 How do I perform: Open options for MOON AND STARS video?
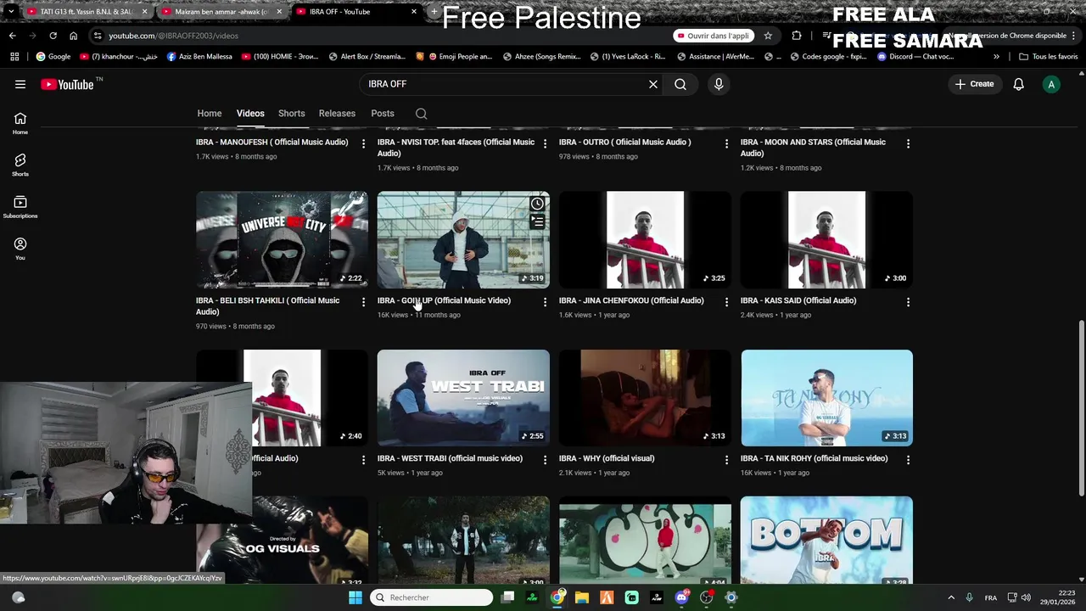pos(908,143)
